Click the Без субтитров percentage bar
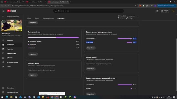This screenshot has height=99, width=177. click(x=125, y=85)
